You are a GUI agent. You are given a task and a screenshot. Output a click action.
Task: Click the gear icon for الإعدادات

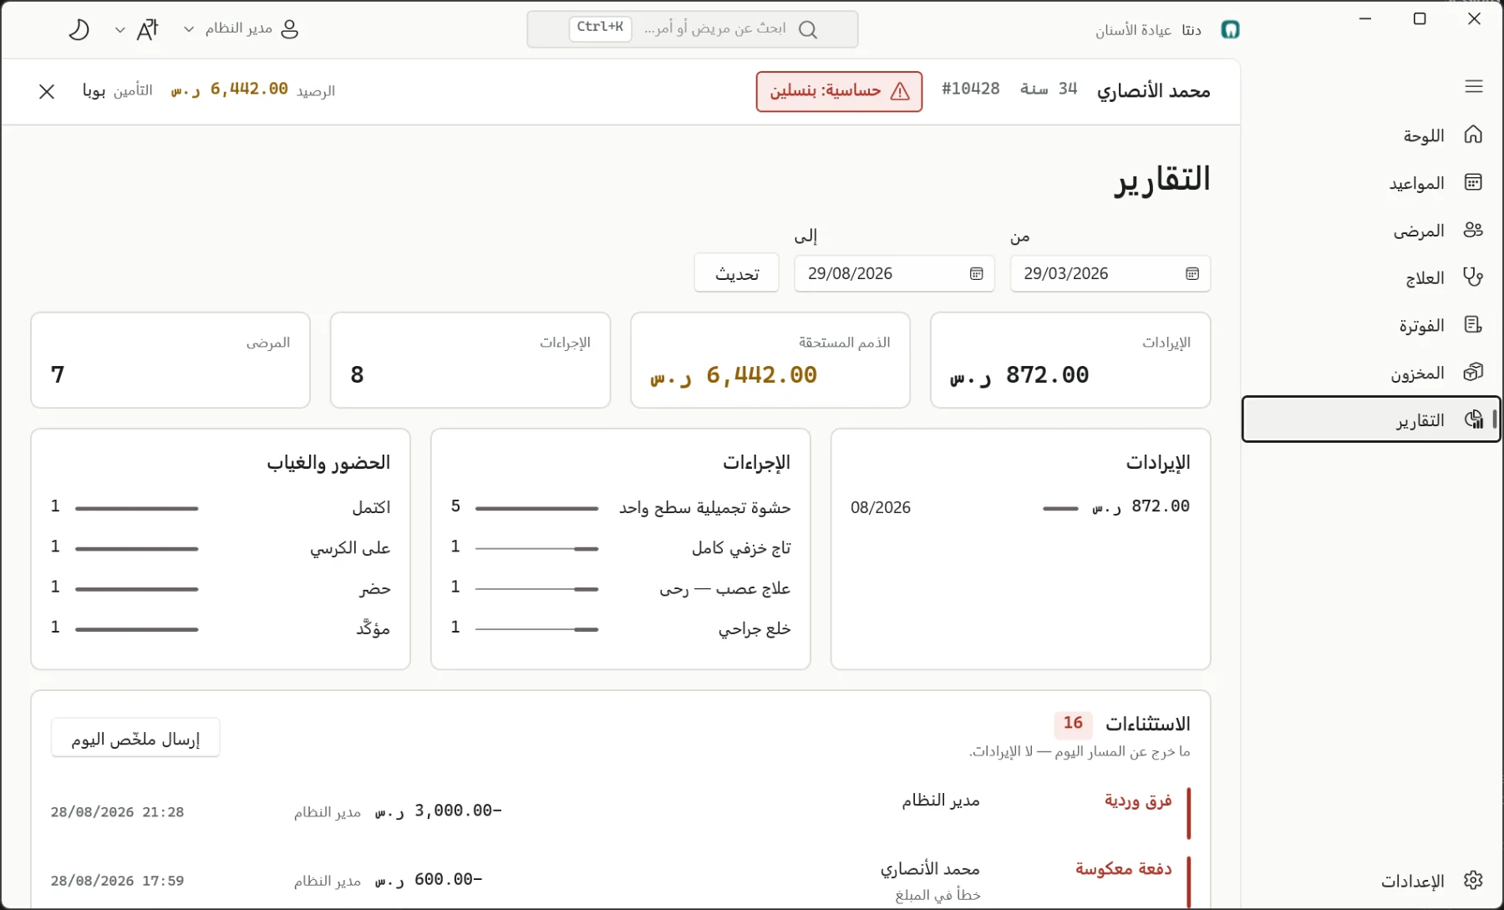(1473, 880)
